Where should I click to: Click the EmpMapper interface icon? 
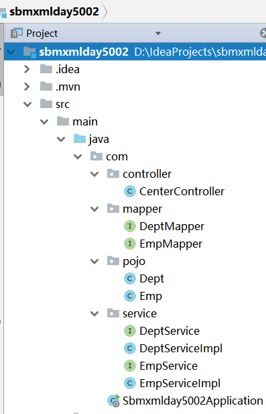point(130,244)
